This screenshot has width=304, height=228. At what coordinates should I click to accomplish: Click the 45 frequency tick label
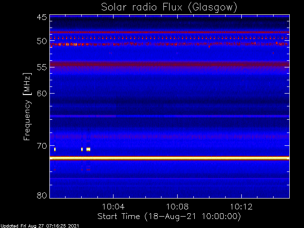pos(42,17)
